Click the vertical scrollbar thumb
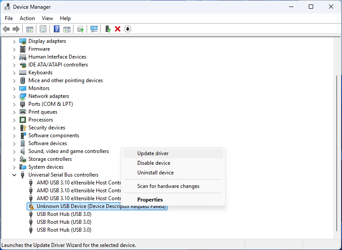This screenshot has height=250, width=342. [x=337, y=153]
